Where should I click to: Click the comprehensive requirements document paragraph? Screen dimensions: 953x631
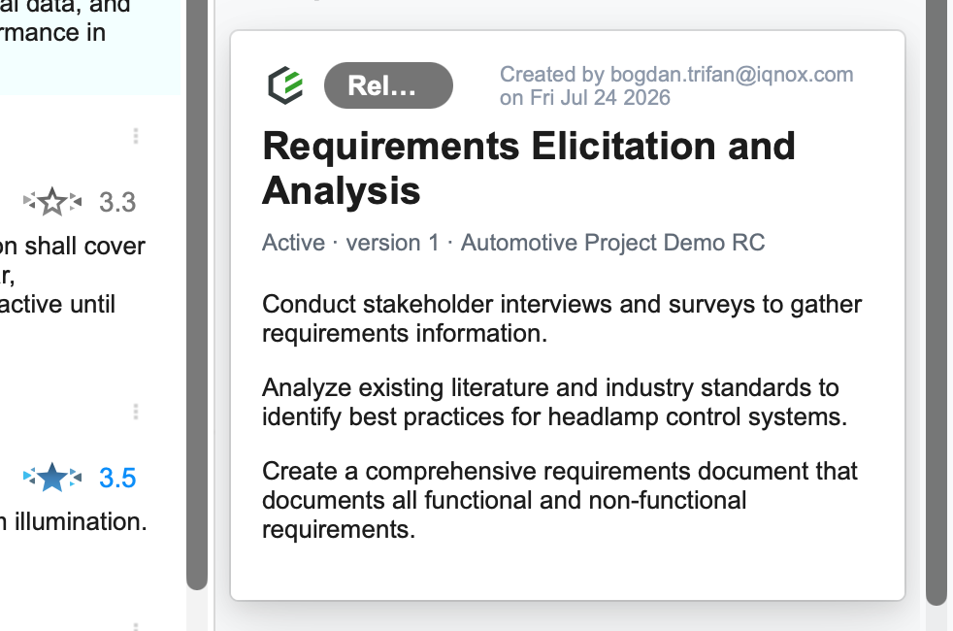(x=560, y=500)
